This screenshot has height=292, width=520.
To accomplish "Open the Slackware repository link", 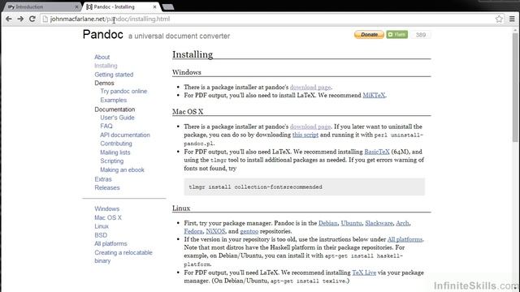I will (379, 223).
